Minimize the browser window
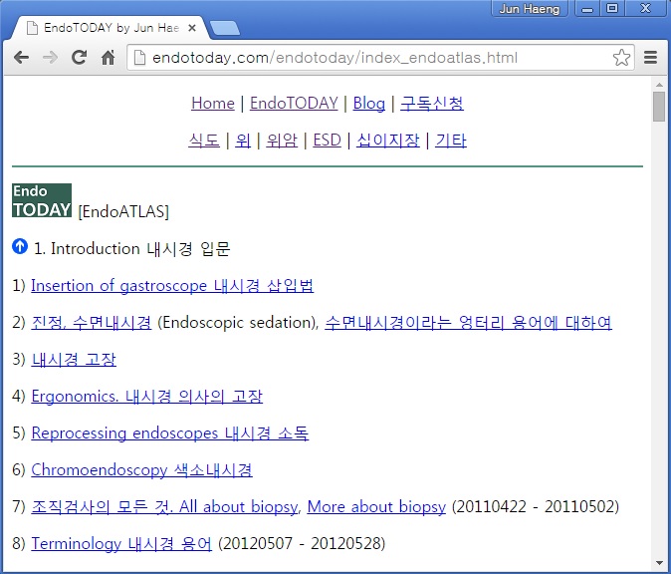 (587, 9)
